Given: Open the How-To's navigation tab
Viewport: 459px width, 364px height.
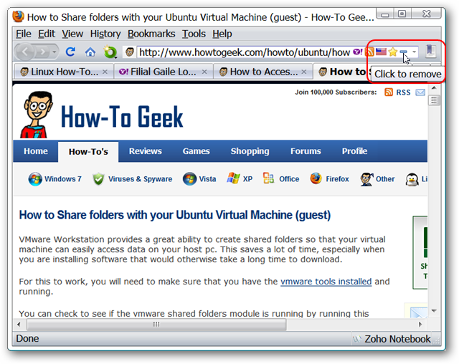Looking at the screenshot, I should [x=88, y=152].
